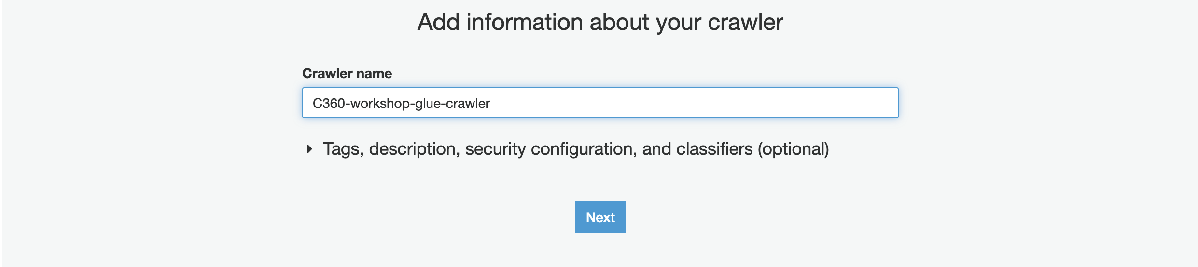Select the text box containing the crawler name
Image resolution: width=1198 pixels, height=267 pixels.
click(600, 103)
